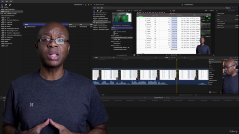Open the transform tool icon below inner viewer
Image resolution: width=239 pixels, height=134 pixels.
[x=134, y=55]
